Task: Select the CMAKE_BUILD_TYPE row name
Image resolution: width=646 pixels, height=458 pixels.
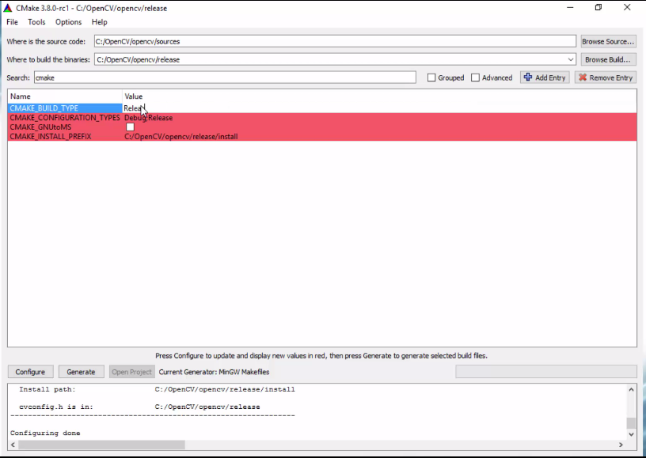Action: click(44, 108)
